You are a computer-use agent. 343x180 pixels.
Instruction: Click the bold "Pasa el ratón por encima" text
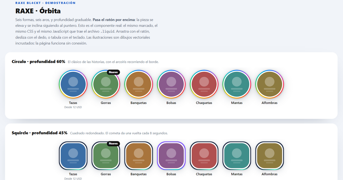(x=114, y=20)
